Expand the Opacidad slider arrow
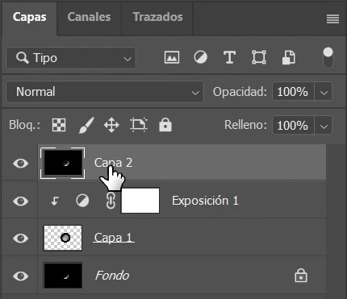This screenshot has width=347, height=299. click(324, 92)
